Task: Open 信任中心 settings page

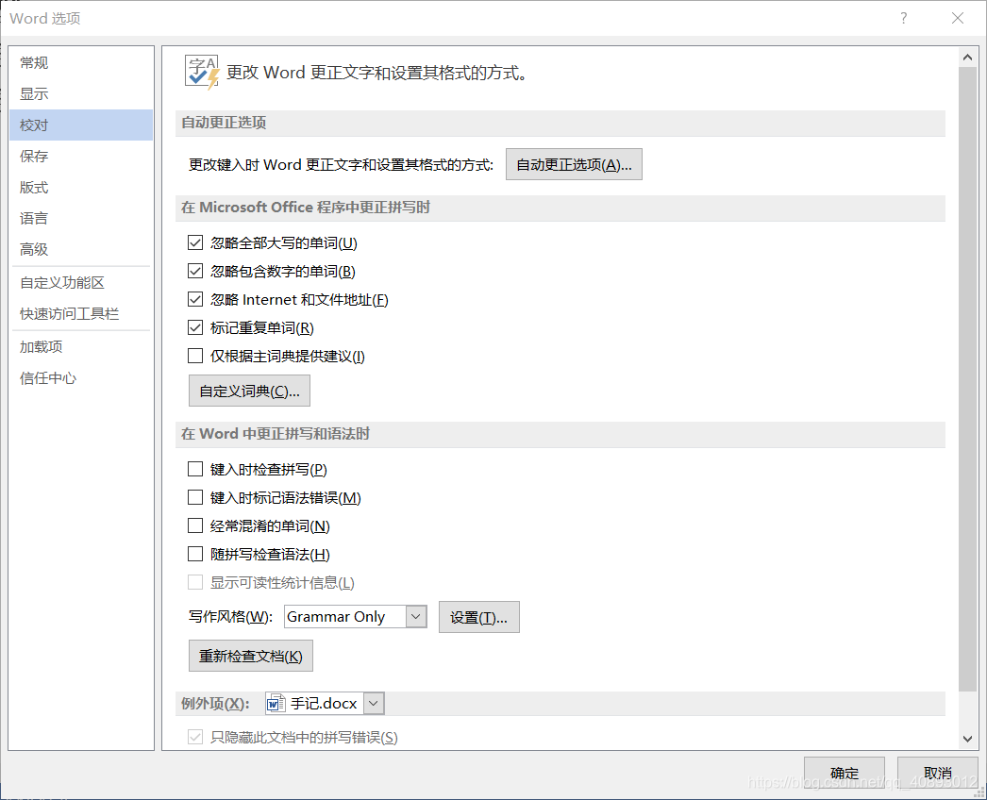Action: [81, 377]
